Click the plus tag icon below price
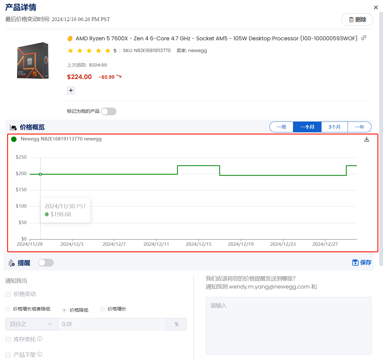Image resolution: width=383 pixels, height=362 pixels. pyautogui.click(x=71, y=90)
